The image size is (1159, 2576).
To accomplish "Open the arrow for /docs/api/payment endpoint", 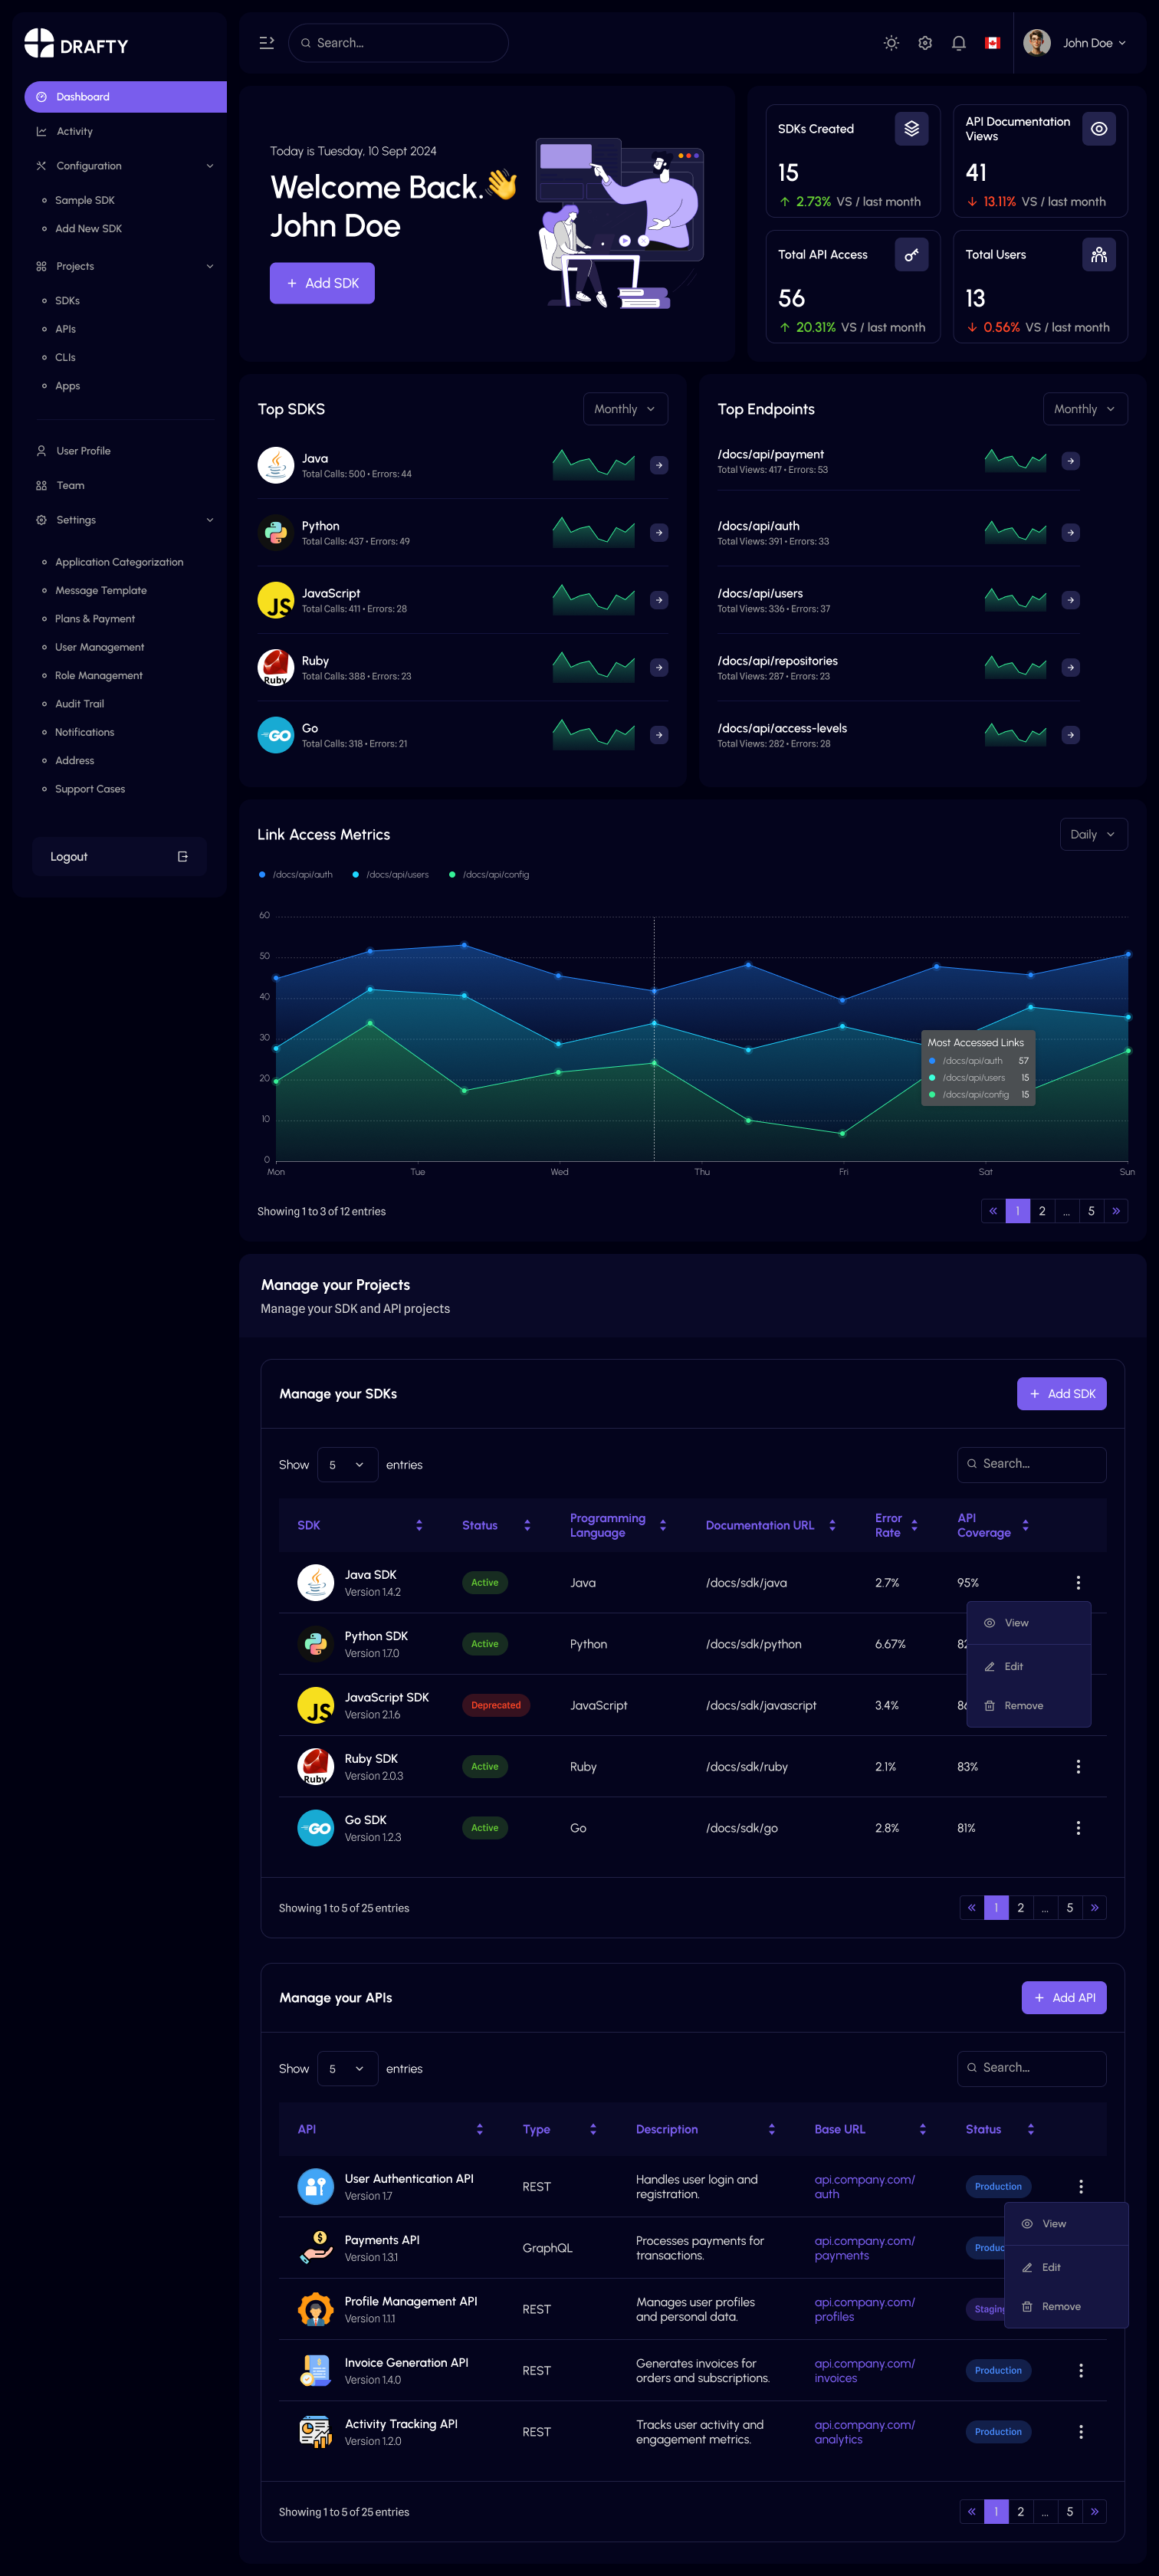I will (1070, 461).
